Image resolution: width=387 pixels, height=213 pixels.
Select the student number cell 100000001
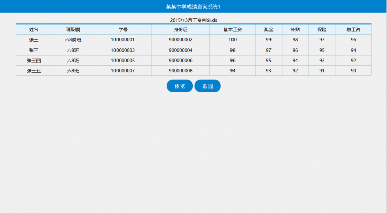[x=123, y=40]
